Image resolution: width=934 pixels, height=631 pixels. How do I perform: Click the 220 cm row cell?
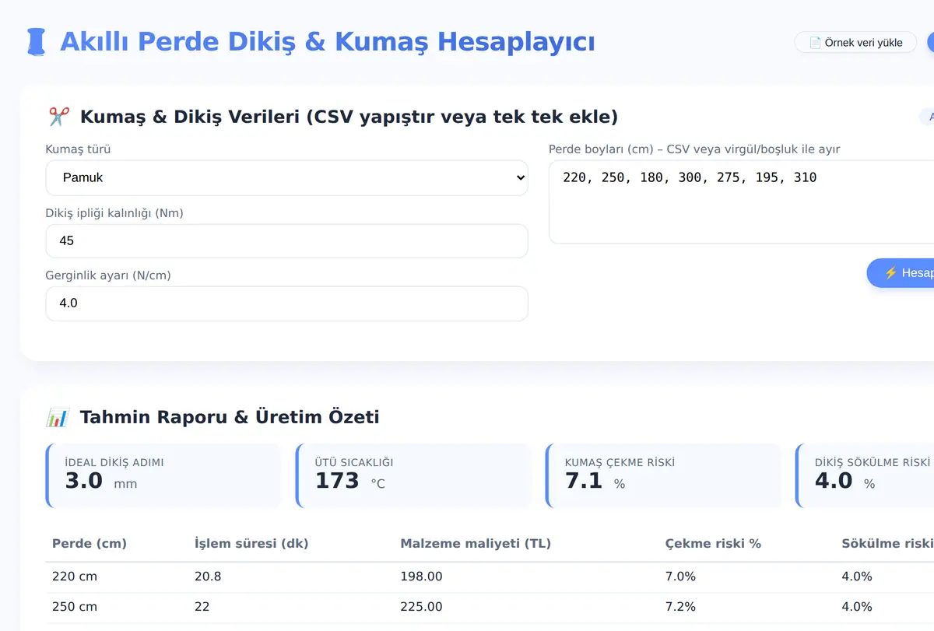coord(75,577)
